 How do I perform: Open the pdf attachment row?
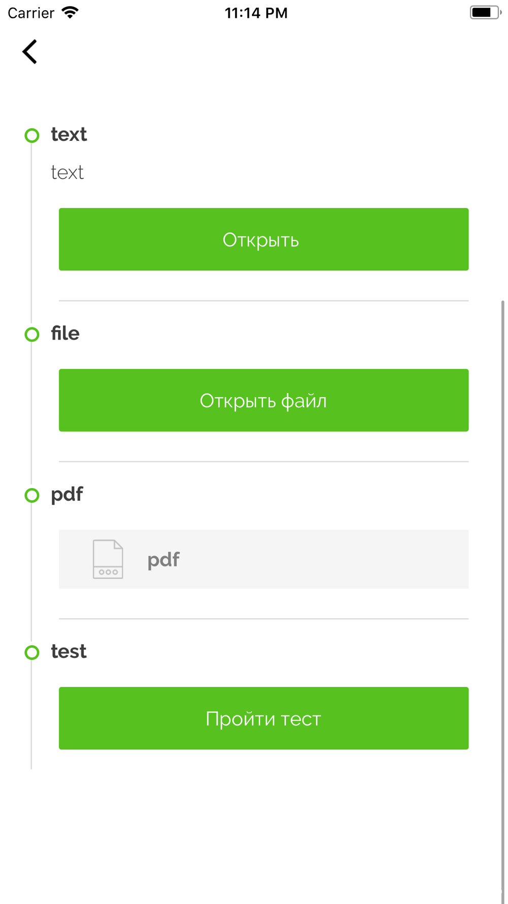264,559
